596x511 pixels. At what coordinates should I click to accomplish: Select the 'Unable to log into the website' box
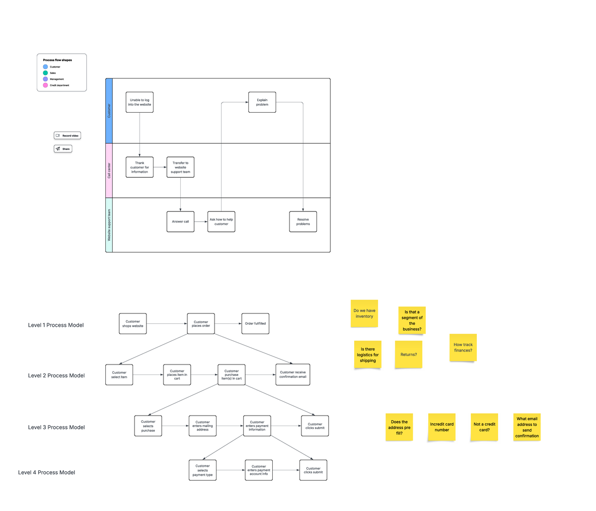(x=140, y=102)
